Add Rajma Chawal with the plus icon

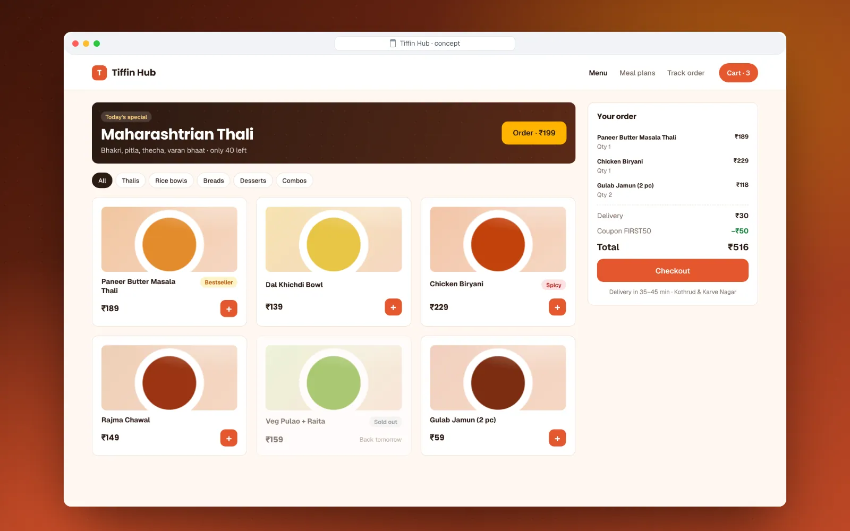click(229, 438)
